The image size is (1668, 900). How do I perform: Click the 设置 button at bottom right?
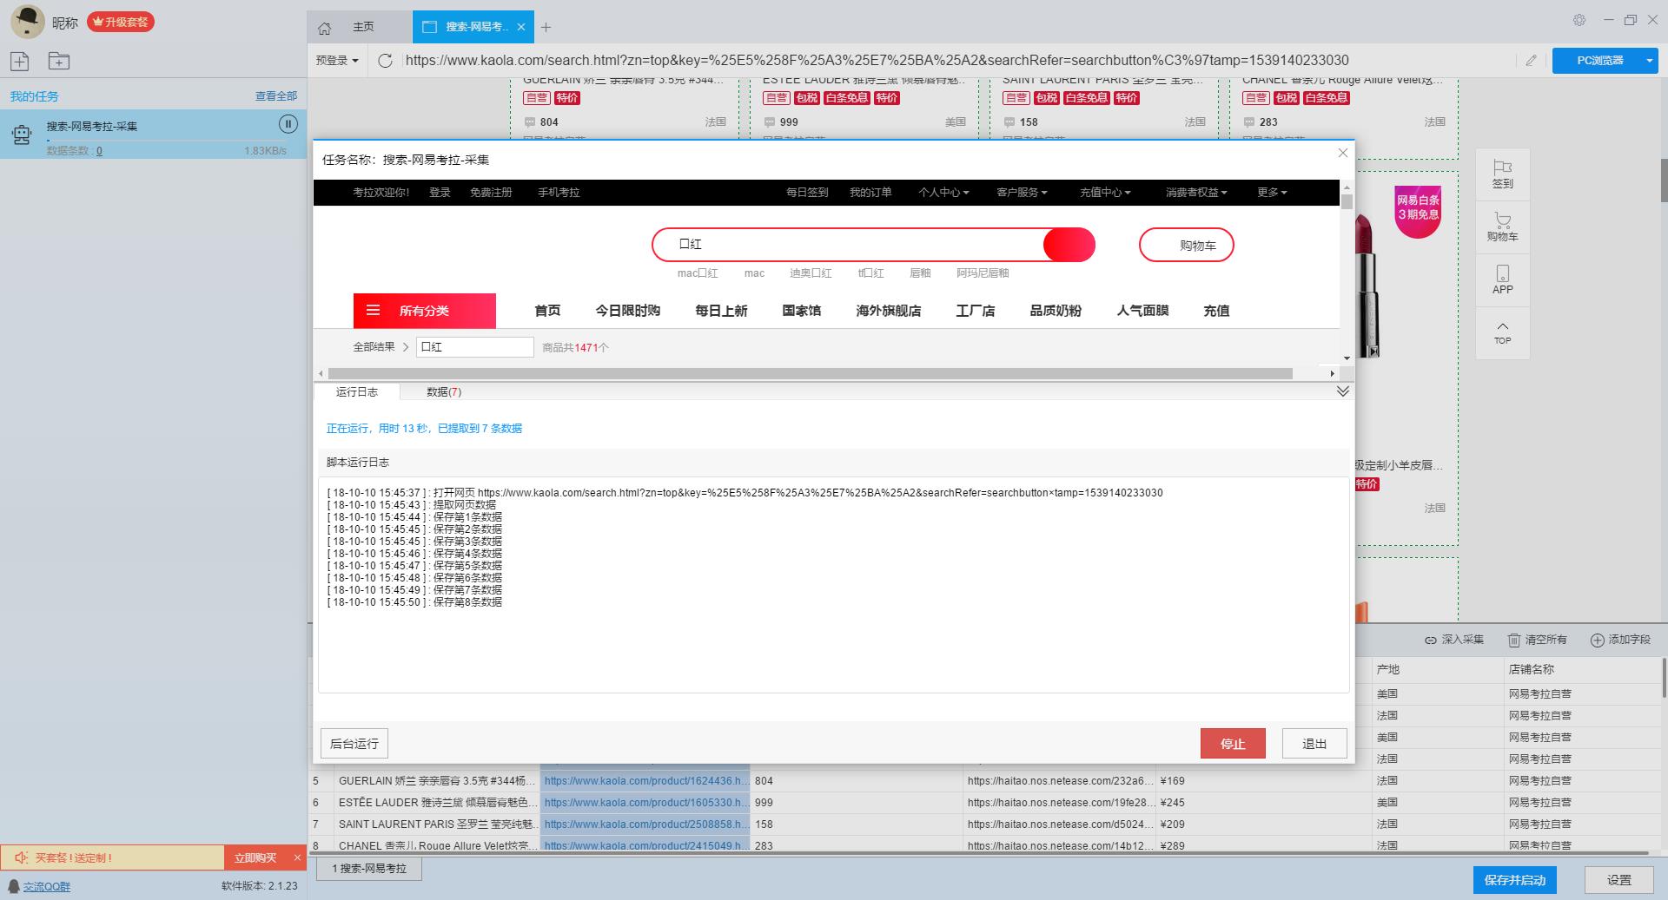(1618, 880)
